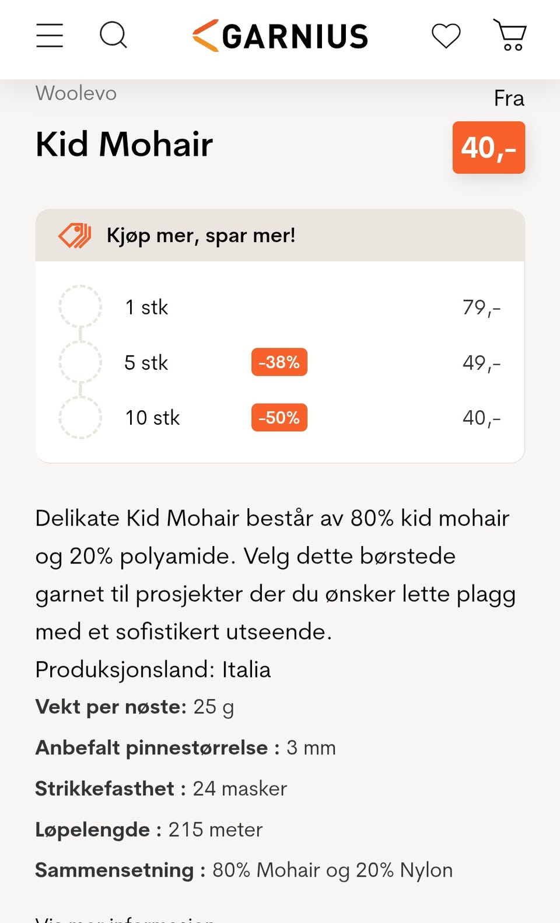
Task: Expand the Vis mer informasjon link
Action: [x=125, y=918]
